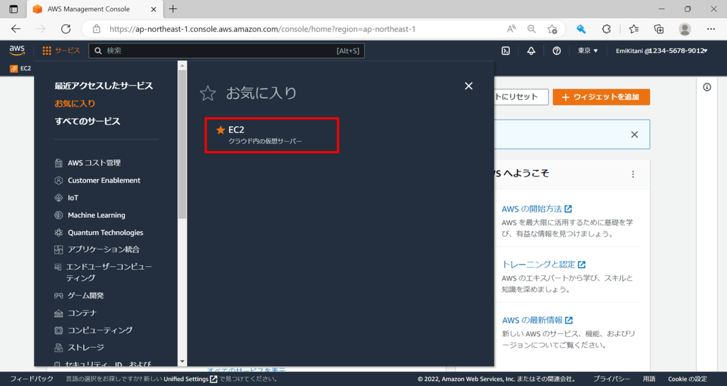Click the ストレージ category icon

pyautogui.click(x=59, y=348)
